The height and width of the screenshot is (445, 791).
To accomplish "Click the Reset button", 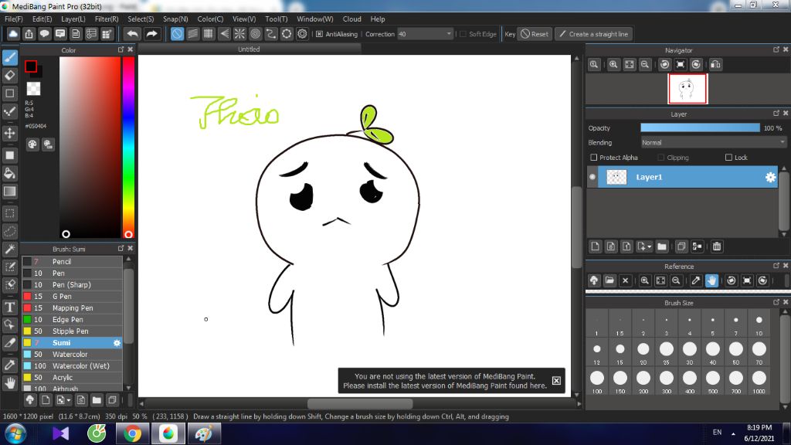I will tap(535, 34).
